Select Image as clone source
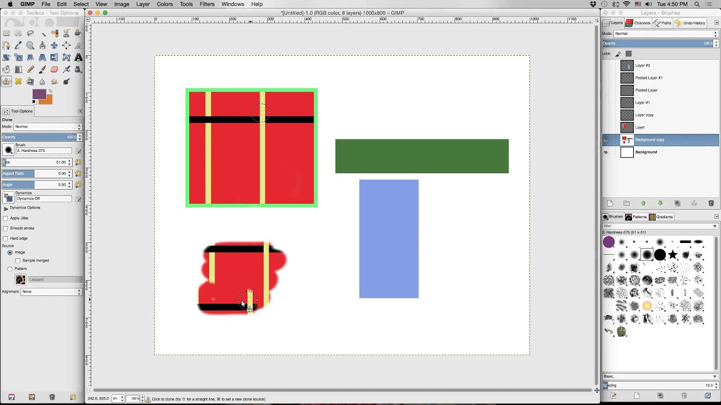Viewport: 721px width, 405px height. (x=10, y=253)
